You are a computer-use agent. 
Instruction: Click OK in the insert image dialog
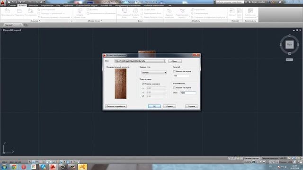click(x=154, y=106)
